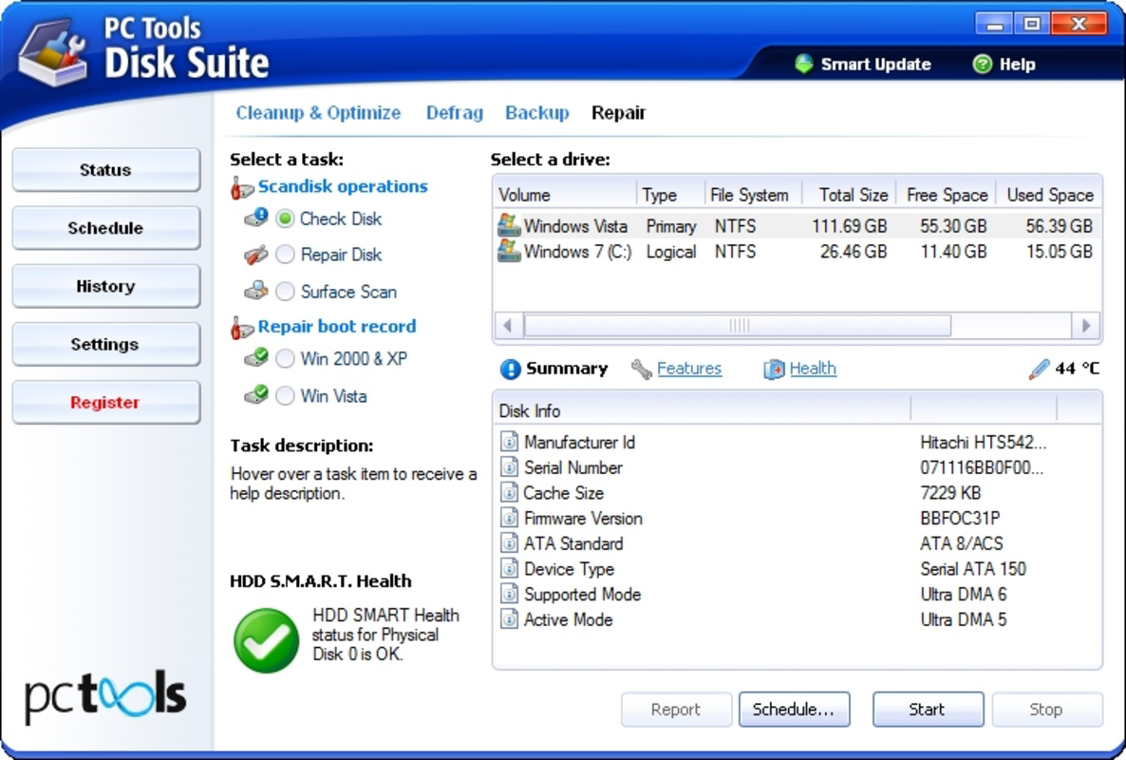
Task: Open the History sidebar section
Action: [x=106, y=286]
